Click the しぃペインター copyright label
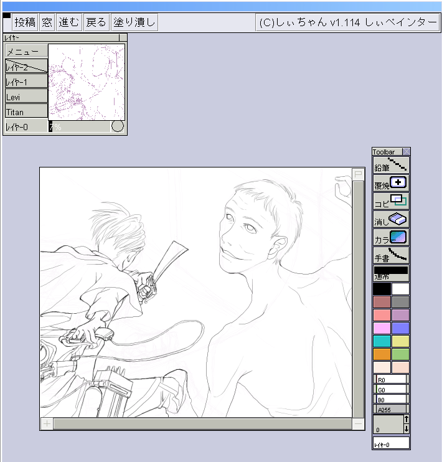Image resolution: width=442 pixels, height=462 pixels. [348, 22]
